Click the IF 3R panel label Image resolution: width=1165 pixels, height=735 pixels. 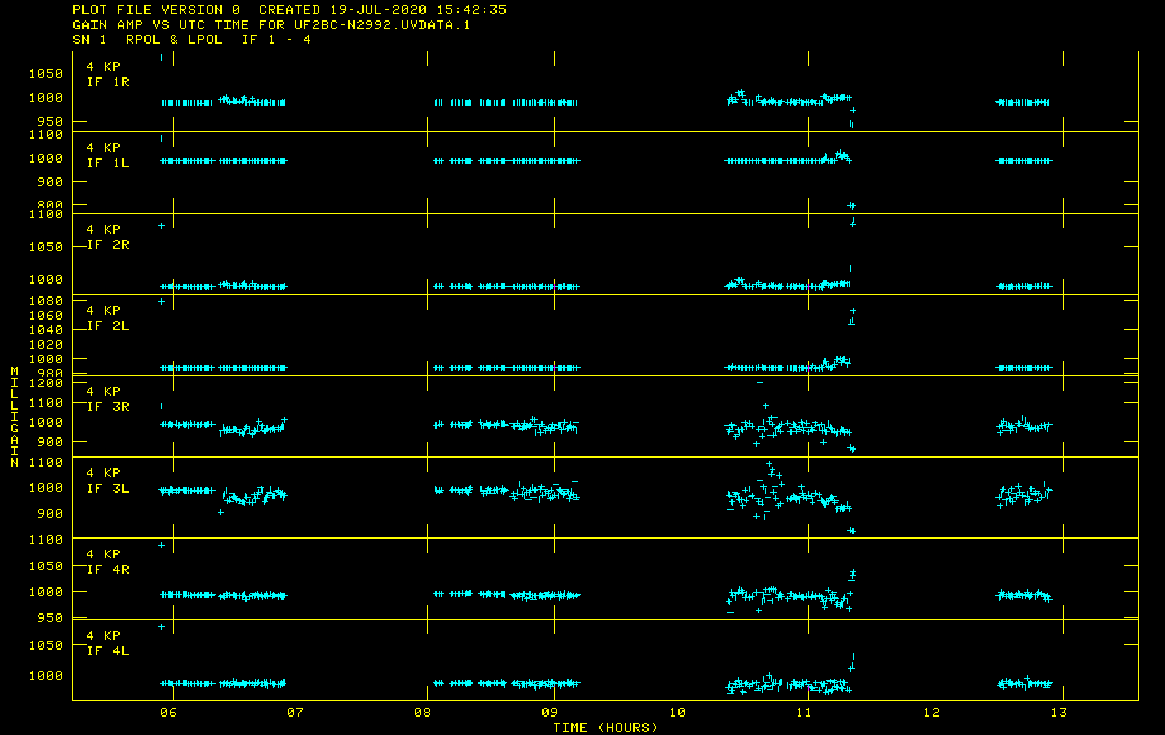tap(108, 406)
